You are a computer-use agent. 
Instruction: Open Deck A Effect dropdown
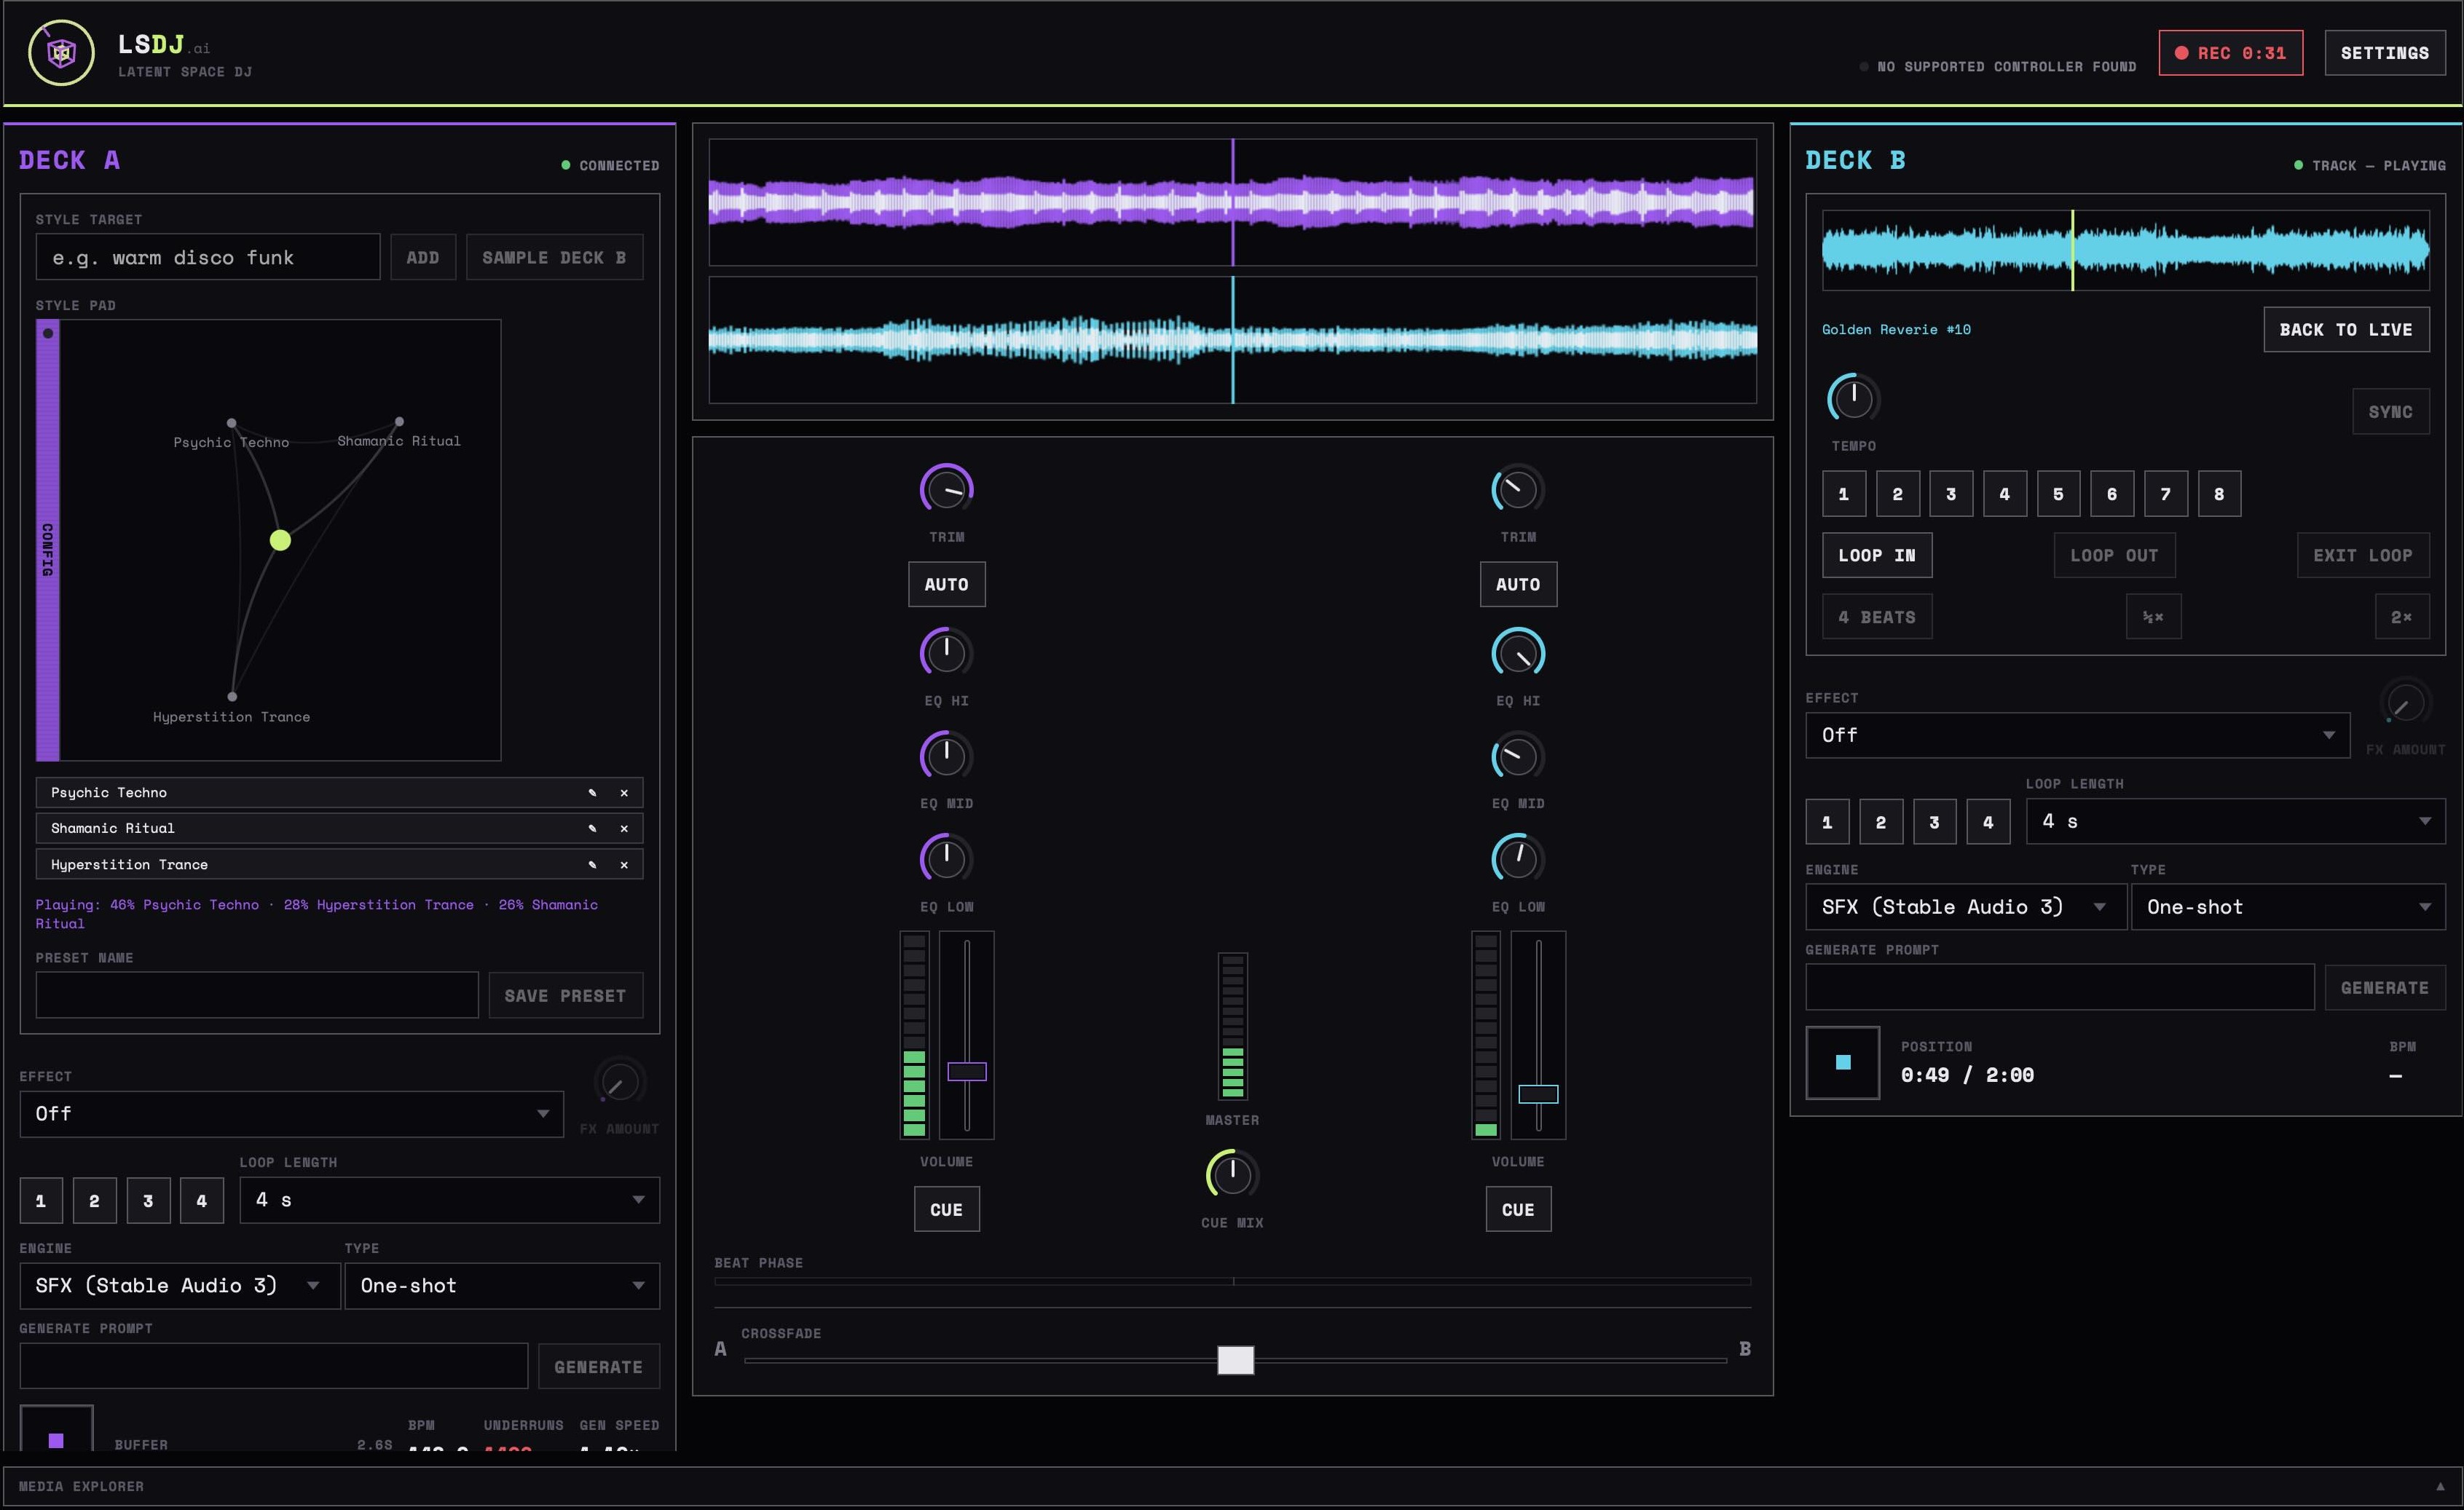coord(291,1114)
